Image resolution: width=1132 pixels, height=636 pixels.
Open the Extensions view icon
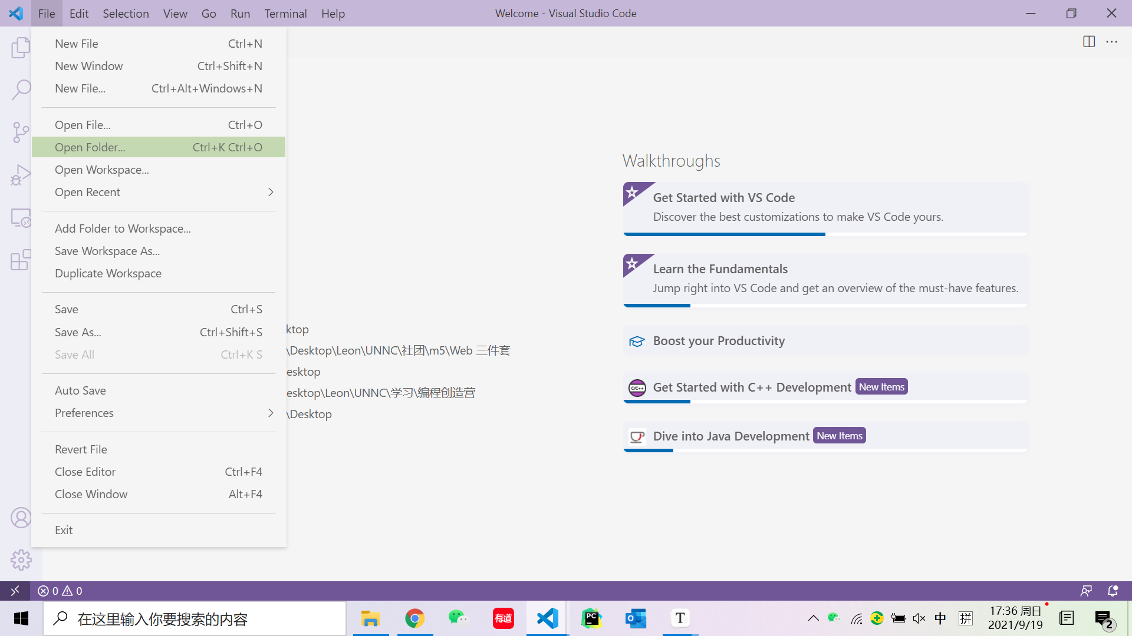click(21, 260)
